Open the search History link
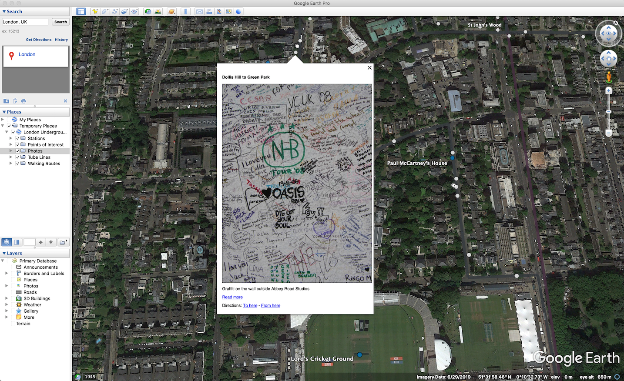Image resolution: width=624 pixels, height=381 pixels. (x=61, y=40)
